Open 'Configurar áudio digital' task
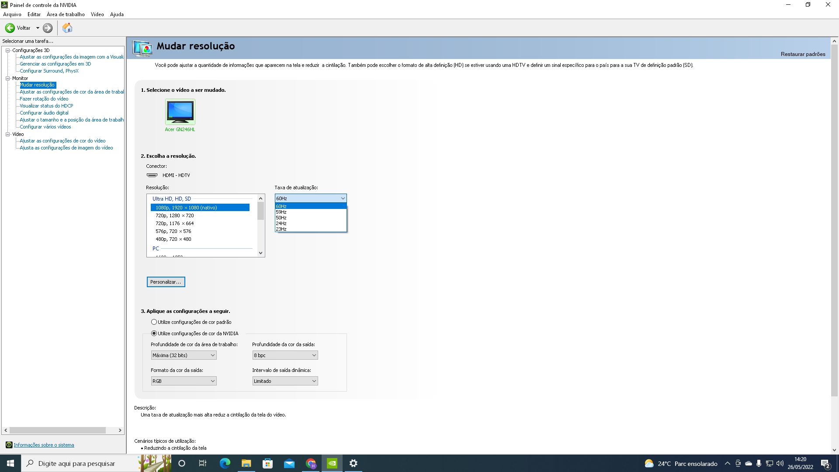Viewport: 839px width, 472px height. click(x=44, y=113)
